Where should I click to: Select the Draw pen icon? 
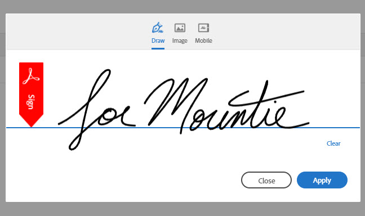158,28
